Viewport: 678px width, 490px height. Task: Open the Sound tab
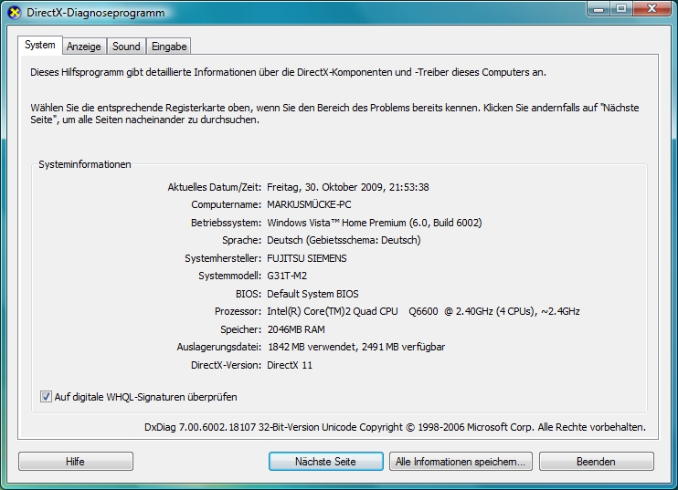[x=126, y=46]
